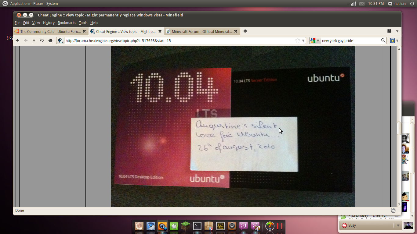The image size is (417, 234).
Task: Open the green leaf app in the dock
Action: tap(174, 226)
